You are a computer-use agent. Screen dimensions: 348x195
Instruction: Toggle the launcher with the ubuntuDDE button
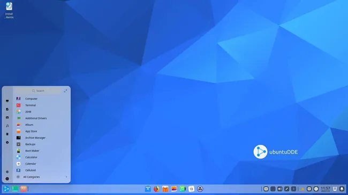(x=6, y=189)
